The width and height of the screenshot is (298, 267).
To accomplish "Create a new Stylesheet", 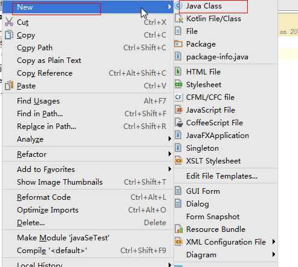I will pyautogui.click(x=225, y=85).
